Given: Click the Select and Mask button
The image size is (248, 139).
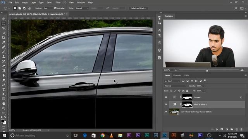Looking at the screenshot, I should tap(139, 8).
